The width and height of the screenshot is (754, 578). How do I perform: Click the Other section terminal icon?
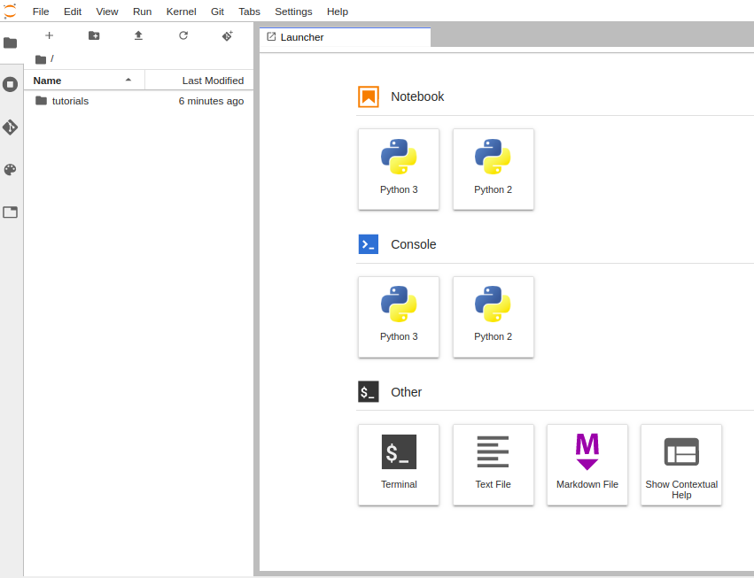[x=369, y=391]
